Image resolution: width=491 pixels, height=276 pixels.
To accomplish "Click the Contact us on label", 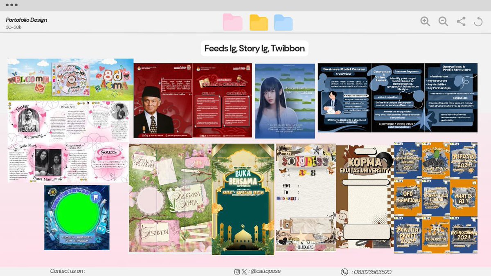I will tap(68, 271).
